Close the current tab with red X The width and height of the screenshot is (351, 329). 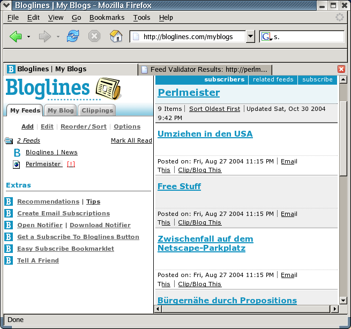point(341,69)
